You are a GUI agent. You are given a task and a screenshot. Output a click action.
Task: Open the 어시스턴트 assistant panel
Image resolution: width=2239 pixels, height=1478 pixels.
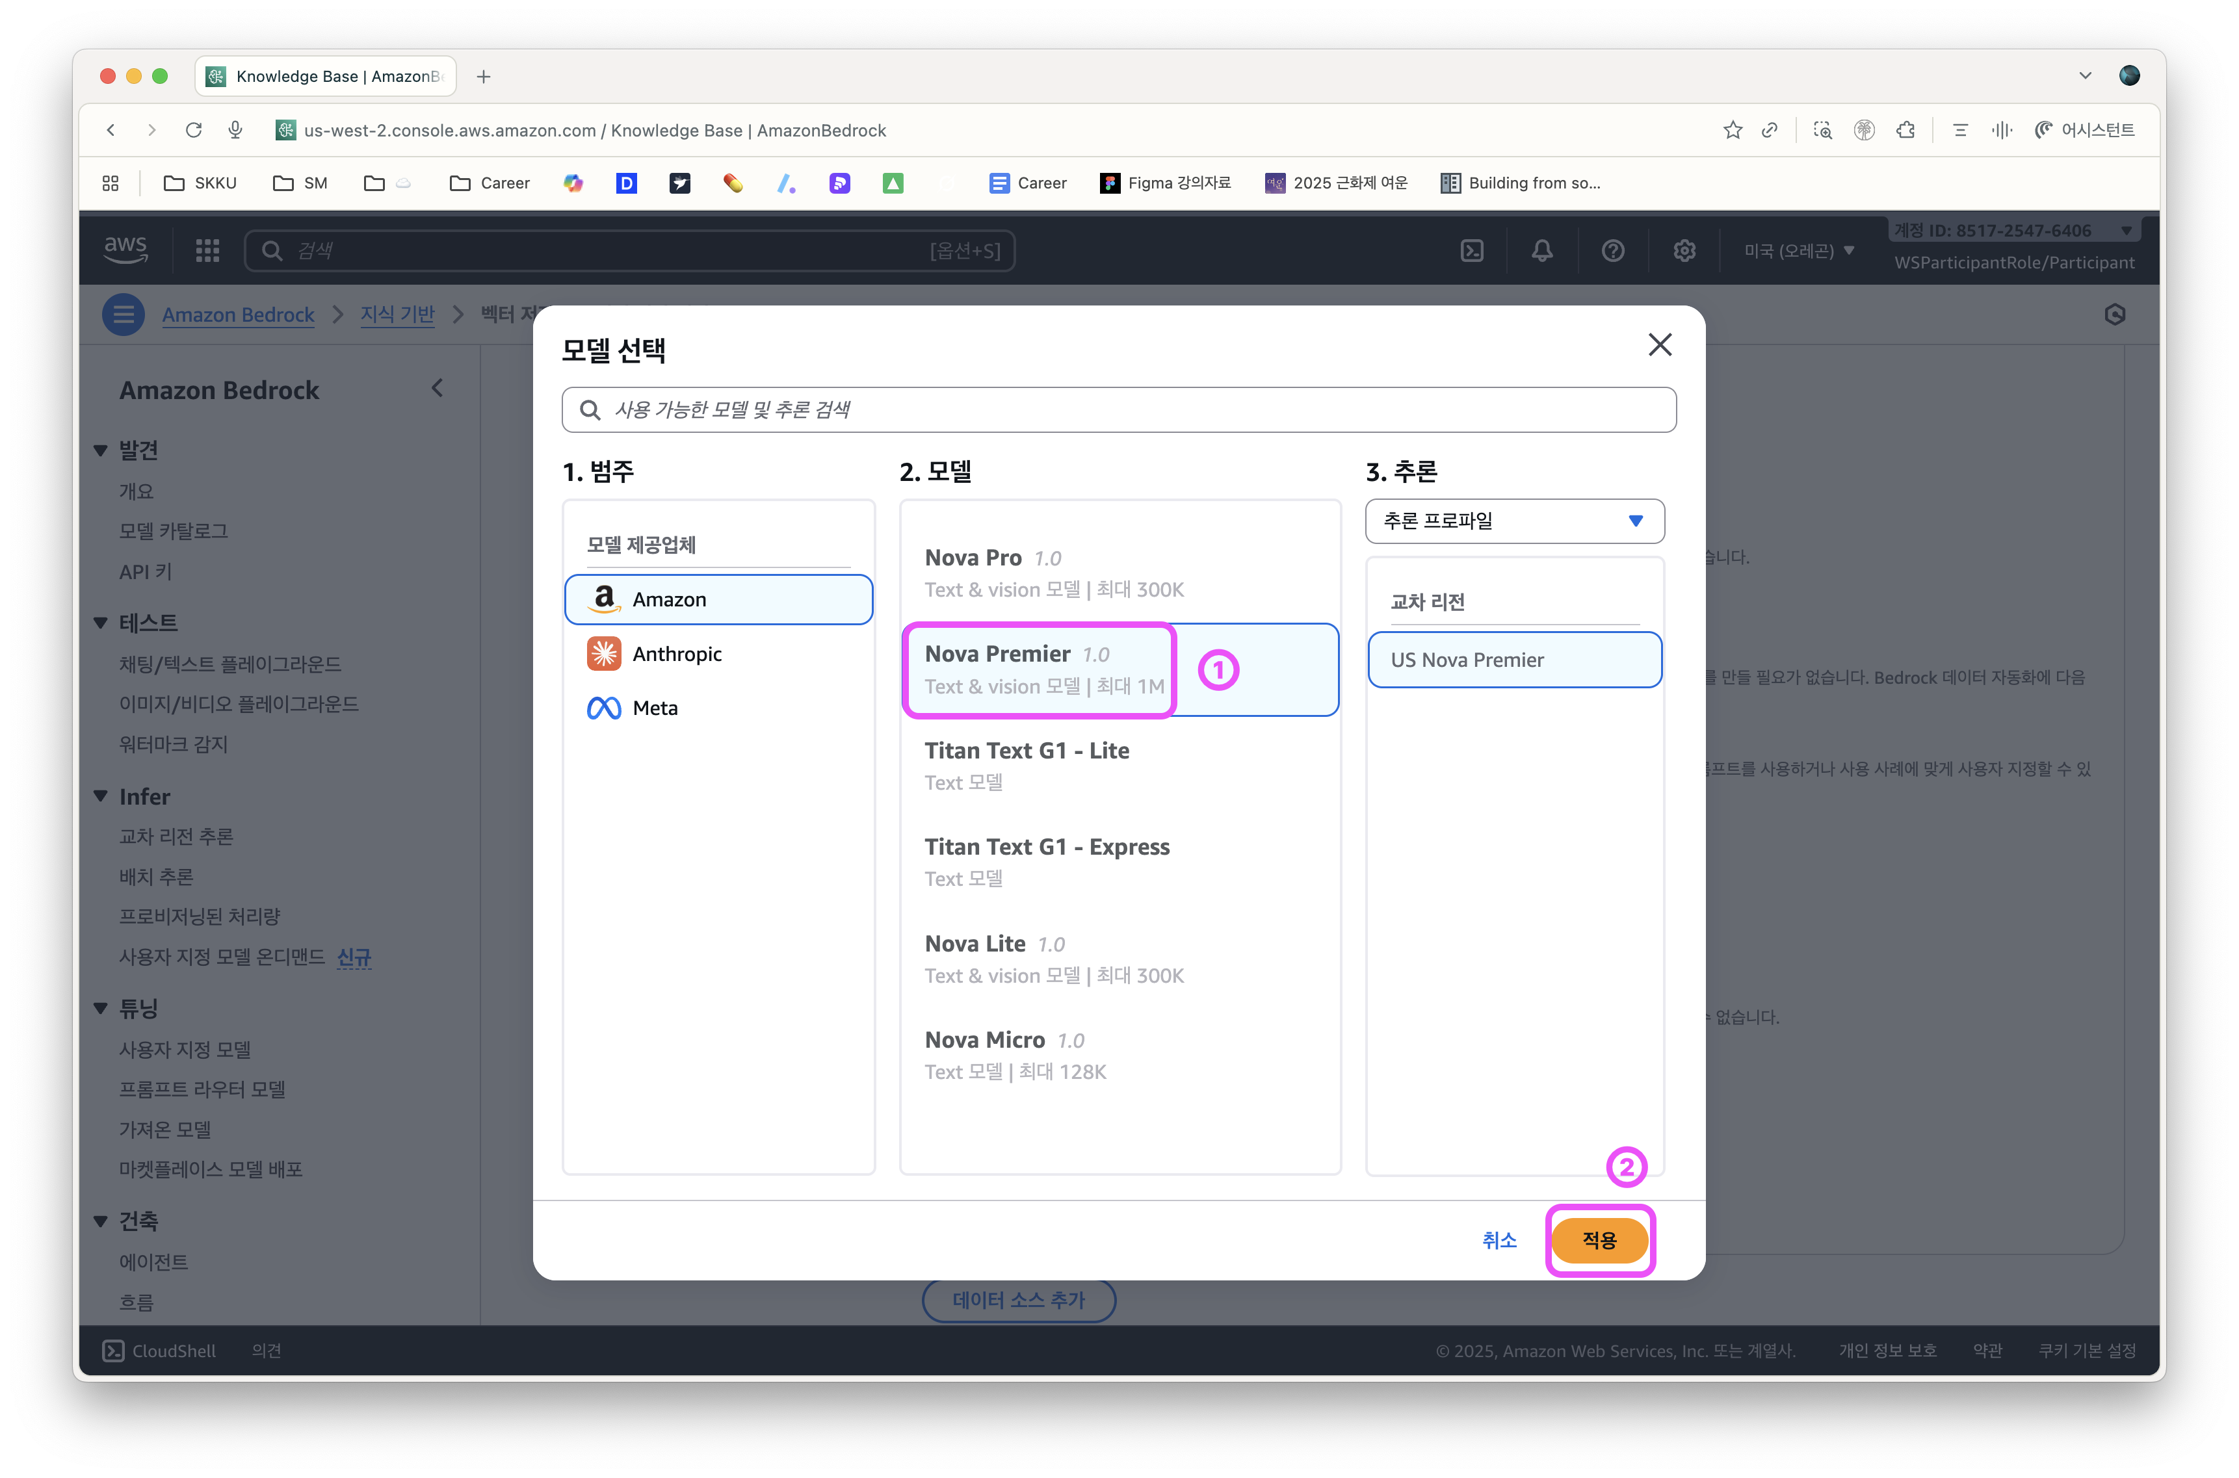coord(2086,130)
